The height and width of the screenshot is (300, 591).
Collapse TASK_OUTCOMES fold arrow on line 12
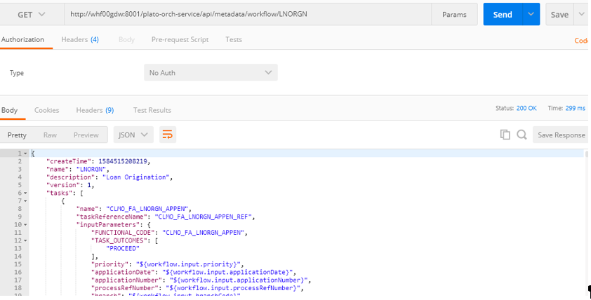pyautogui.click(x=25, y=240)
